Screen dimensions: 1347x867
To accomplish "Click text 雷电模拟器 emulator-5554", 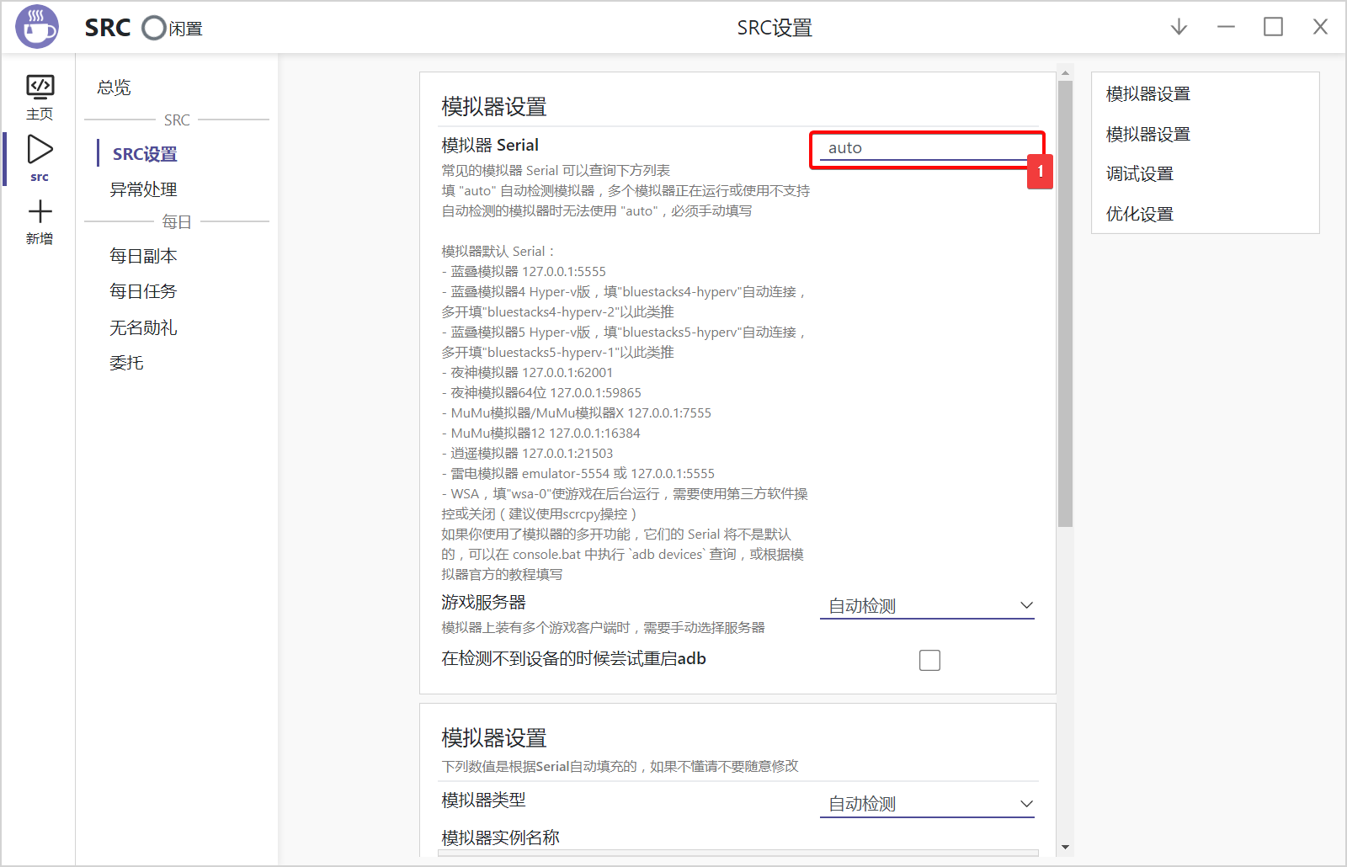I will pyautogui.click(x=530, y=474).
